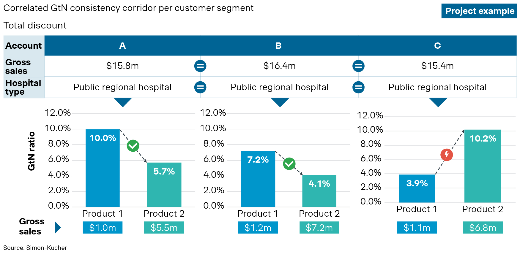Click the Project example button
This screenshot has width=520, height=257.
coord(479,11)
